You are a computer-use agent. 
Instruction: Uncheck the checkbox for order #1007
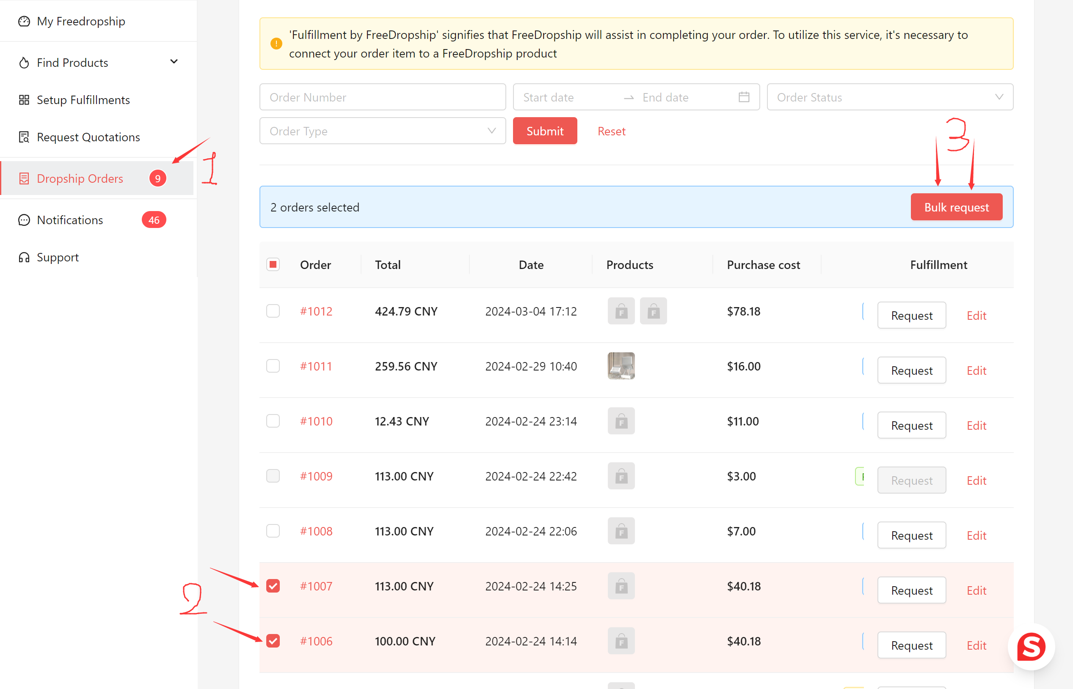[x=273, y=586]
